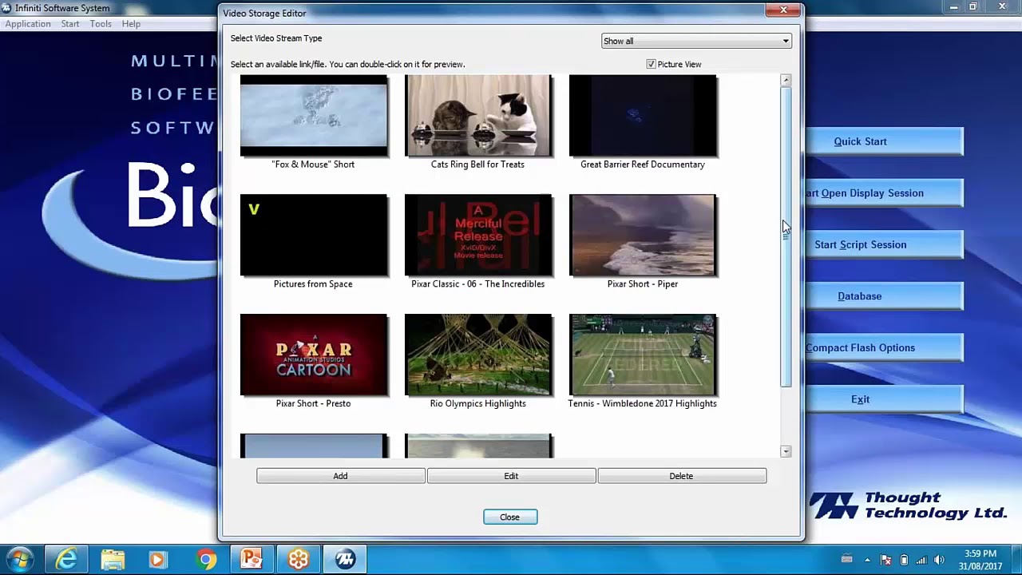This screenshot has width=1022, height=575.
Task: Click Start Open Display Session button
Action: click(884, 193)
